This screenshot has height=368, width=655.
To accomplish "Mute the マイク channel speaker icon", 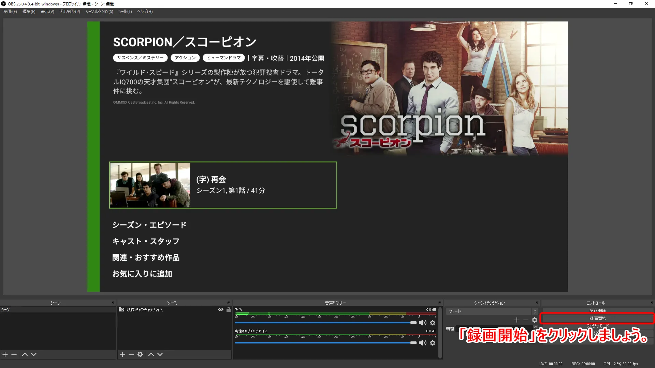I will click(x=423, y=323).
